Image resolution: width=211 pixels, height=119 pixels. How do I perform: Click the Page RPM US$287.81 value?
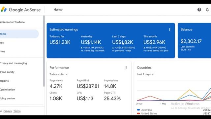click(88, 86)
